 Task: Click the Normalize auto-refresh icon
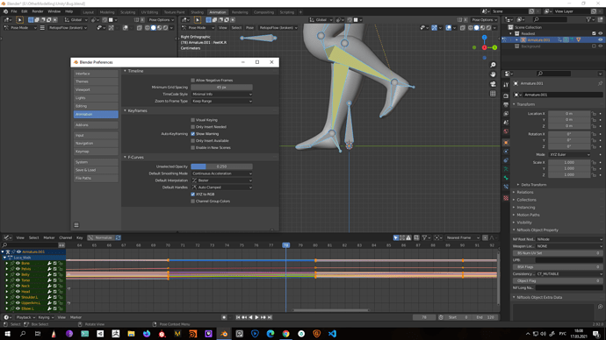coord(119,237)
